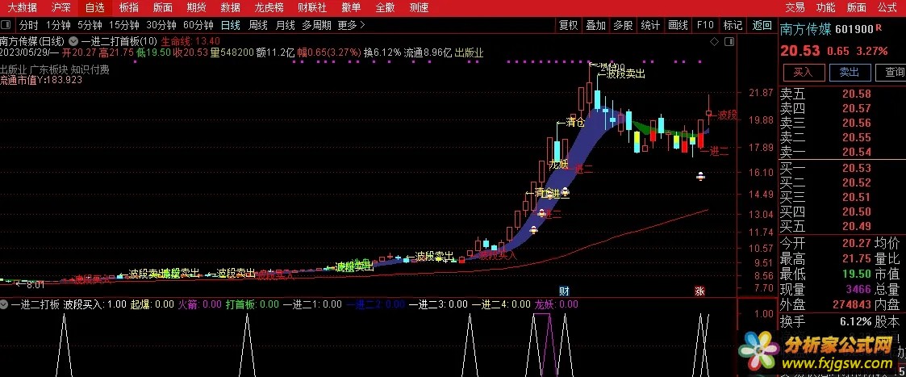Click the 多股 multi-stock button
This screenshot has width=906, height=377.
click(623, 26)
